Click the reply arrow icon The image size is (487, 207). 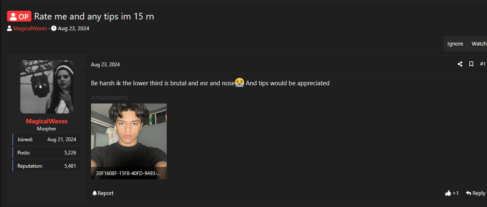click(x=468, y=193)
